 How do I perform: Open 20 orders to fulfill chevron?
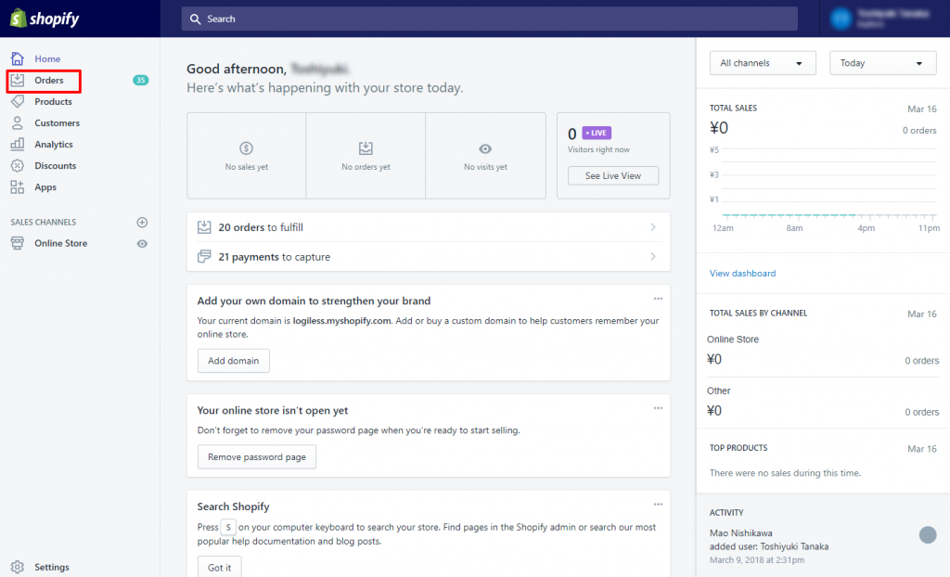tap(653, 226)
